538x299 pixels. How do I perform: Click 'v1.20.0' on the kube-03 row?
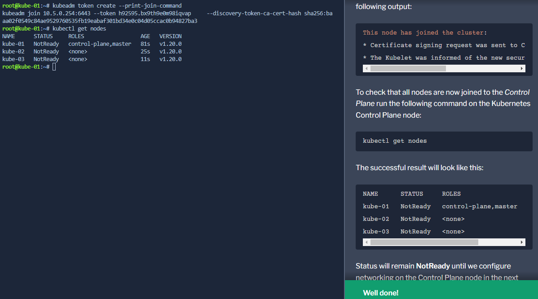pos(171,59)
